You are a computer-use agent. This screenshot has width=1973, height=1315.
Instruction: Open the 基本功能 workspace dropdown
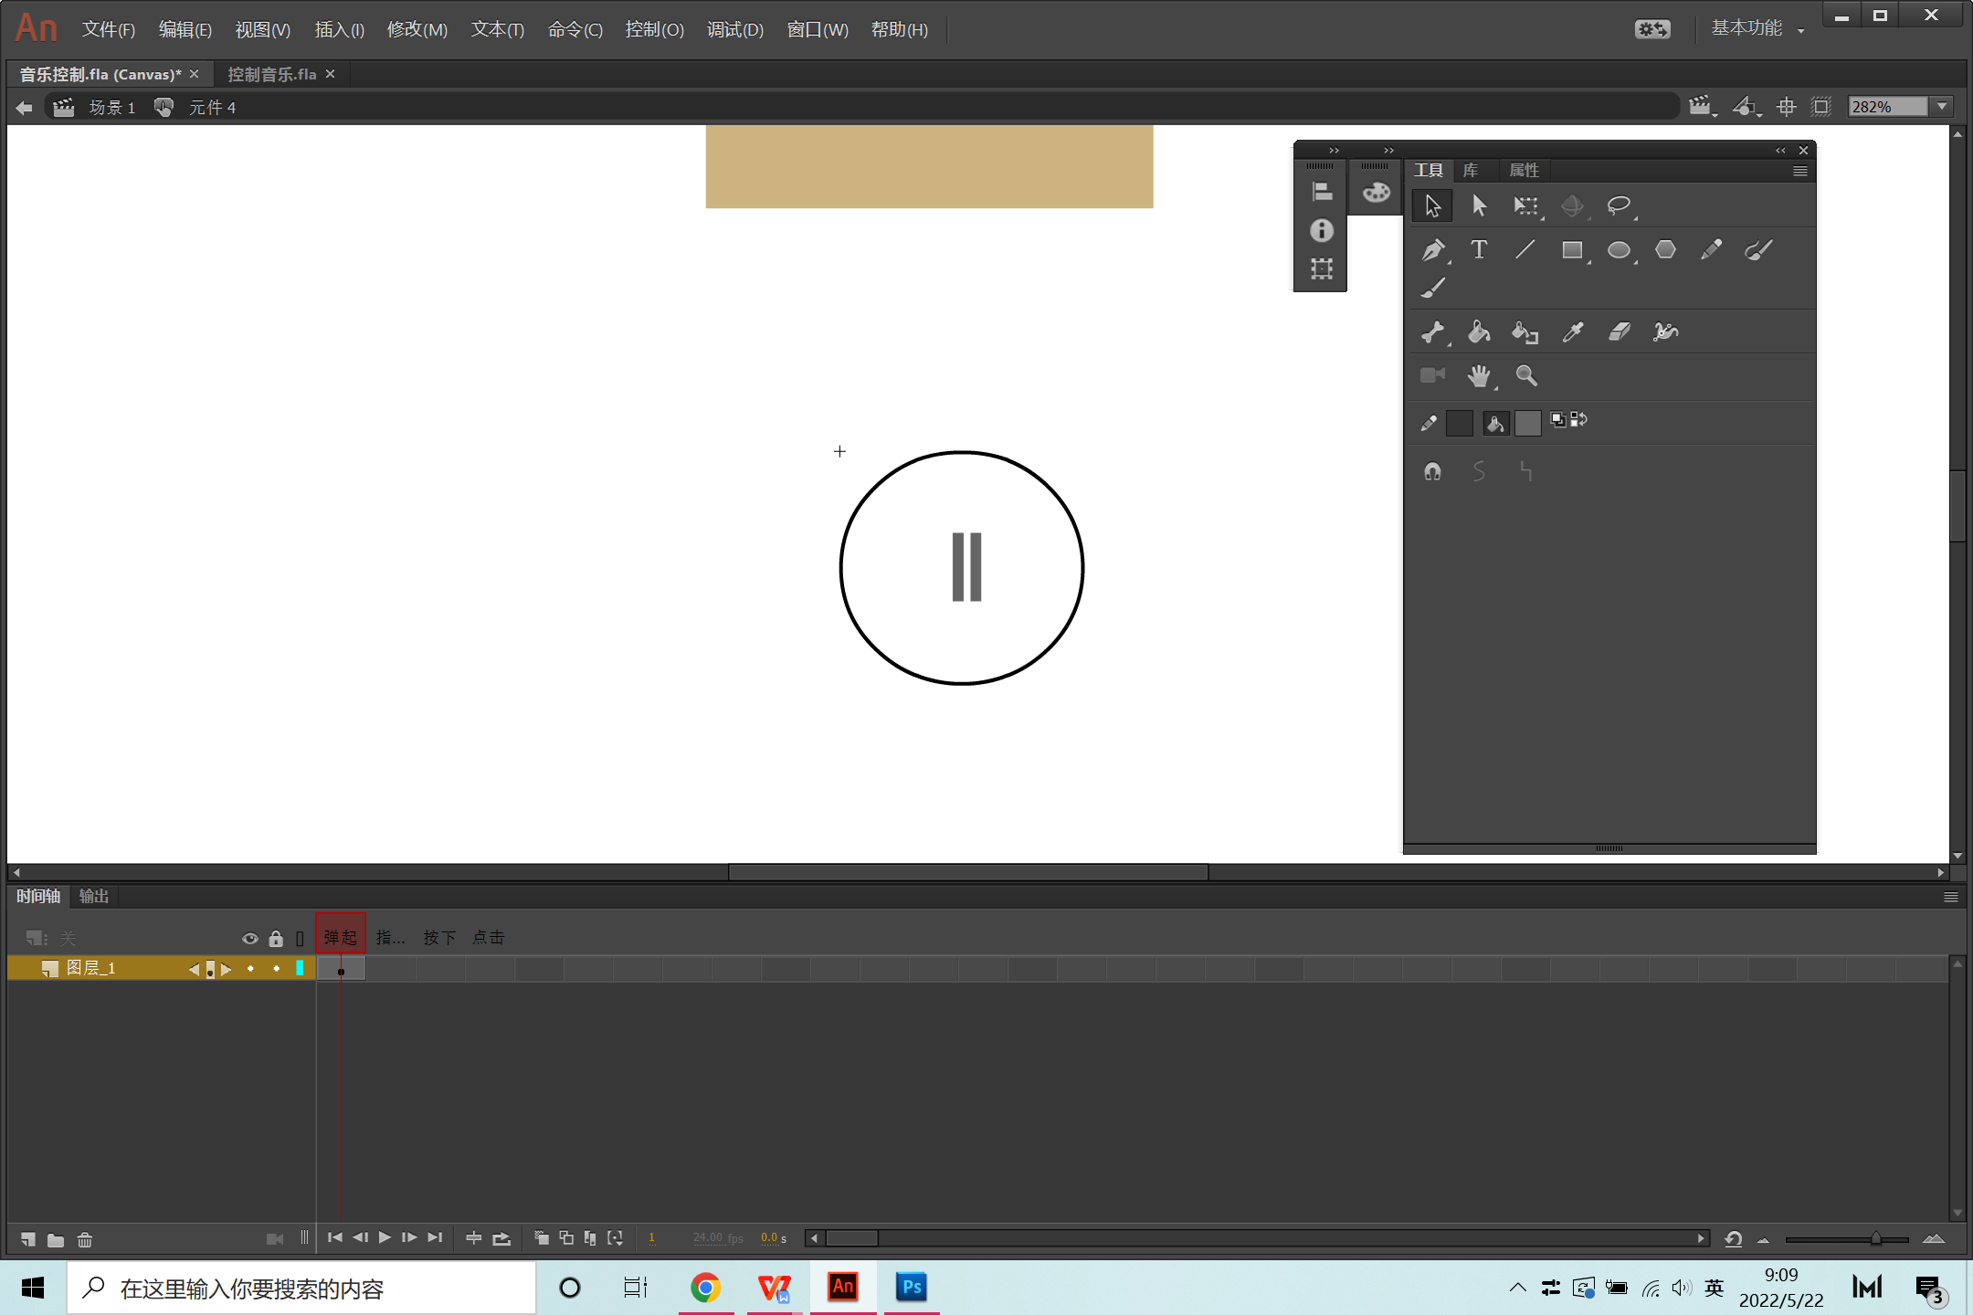click(x=1757, y=29)
